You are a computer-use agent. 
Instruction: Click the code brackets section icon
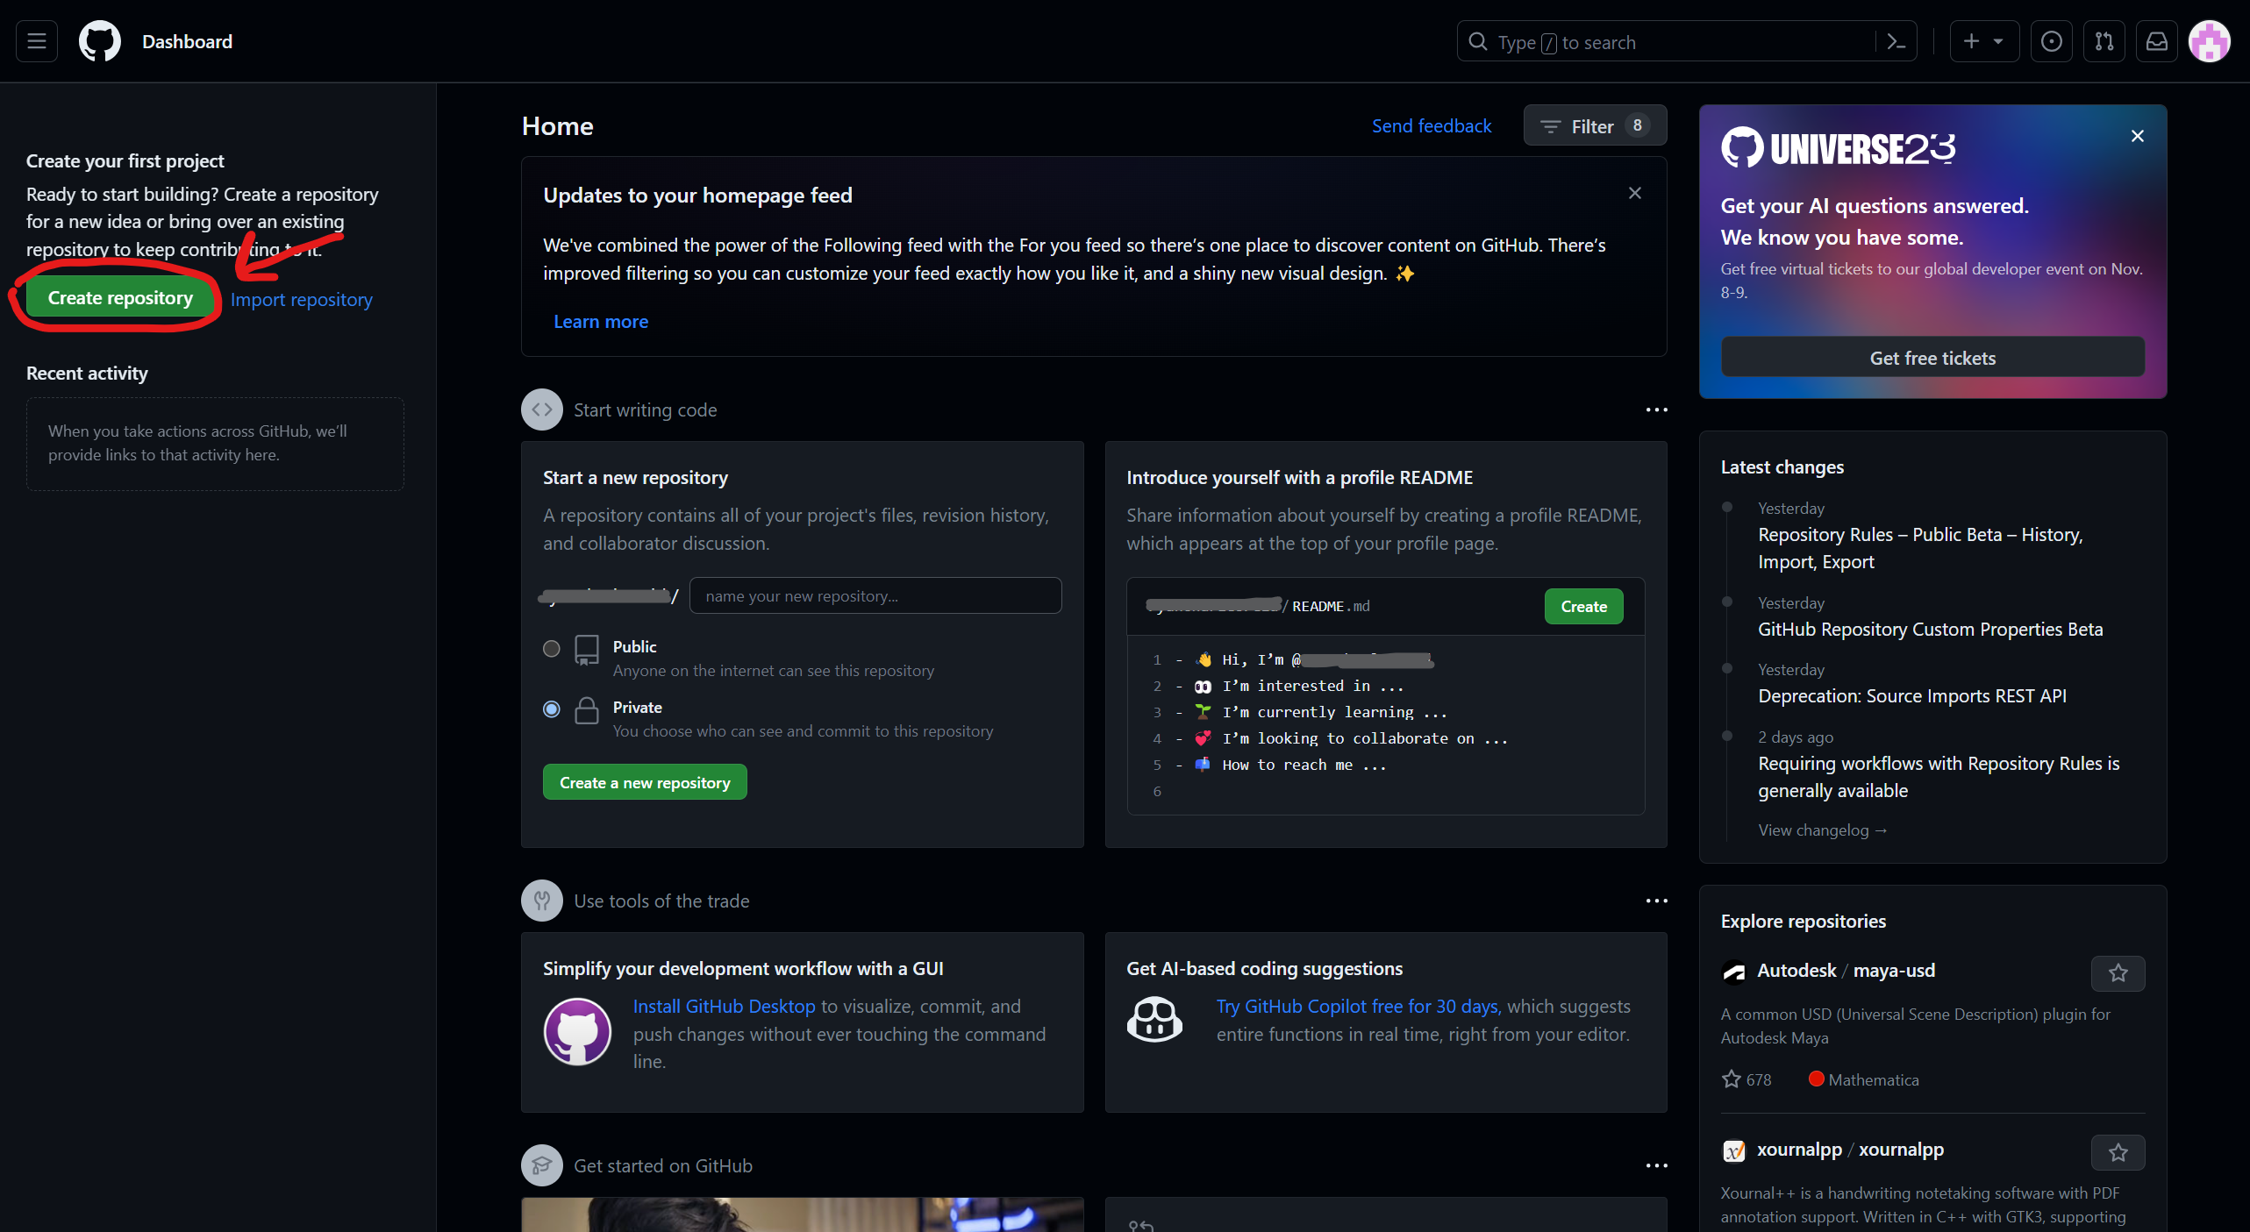point(542,409)
